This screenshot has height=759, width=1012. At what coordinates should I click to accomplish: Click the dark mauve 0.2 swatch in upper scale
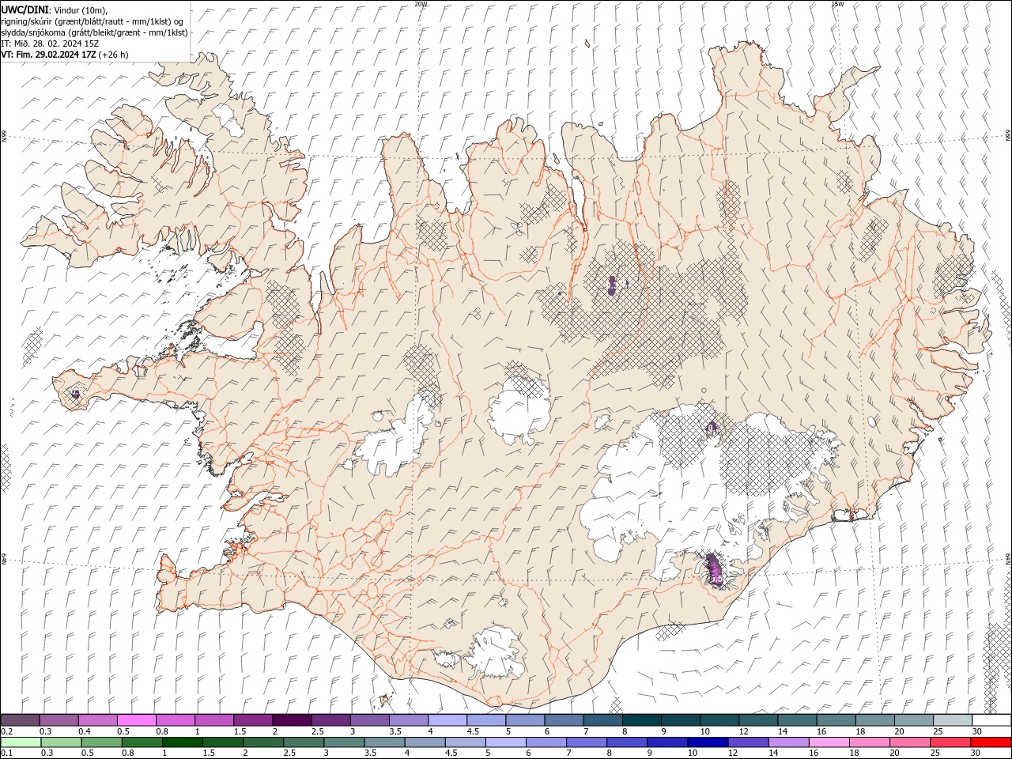[21, 720]
